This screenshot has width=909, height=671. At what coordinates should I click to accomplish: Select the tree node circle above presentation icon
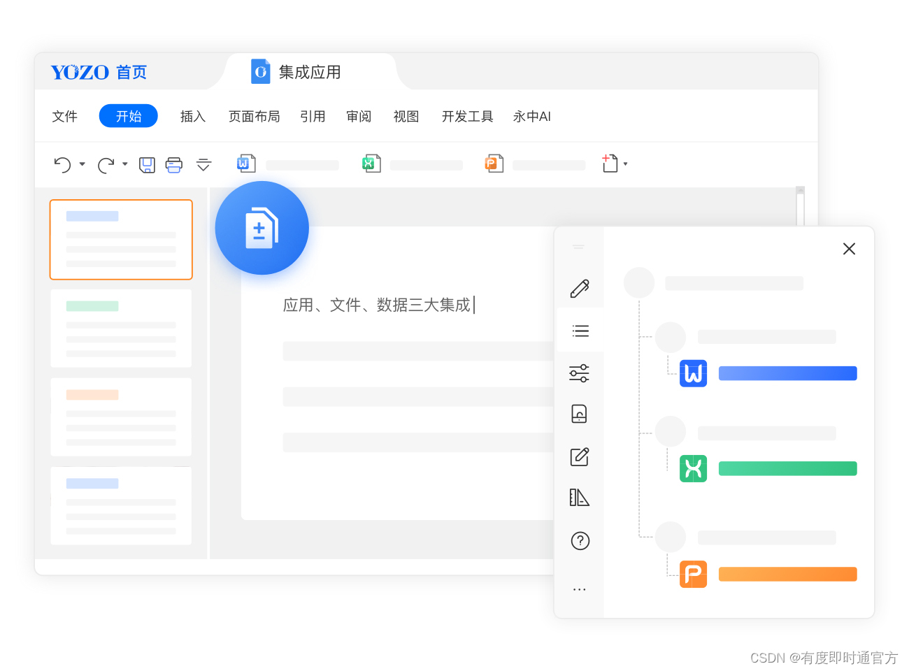[x=671, y=537]
